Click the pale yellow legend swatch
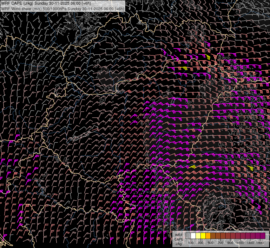Screen dimensions: 270x248 [x=198, y=236]
